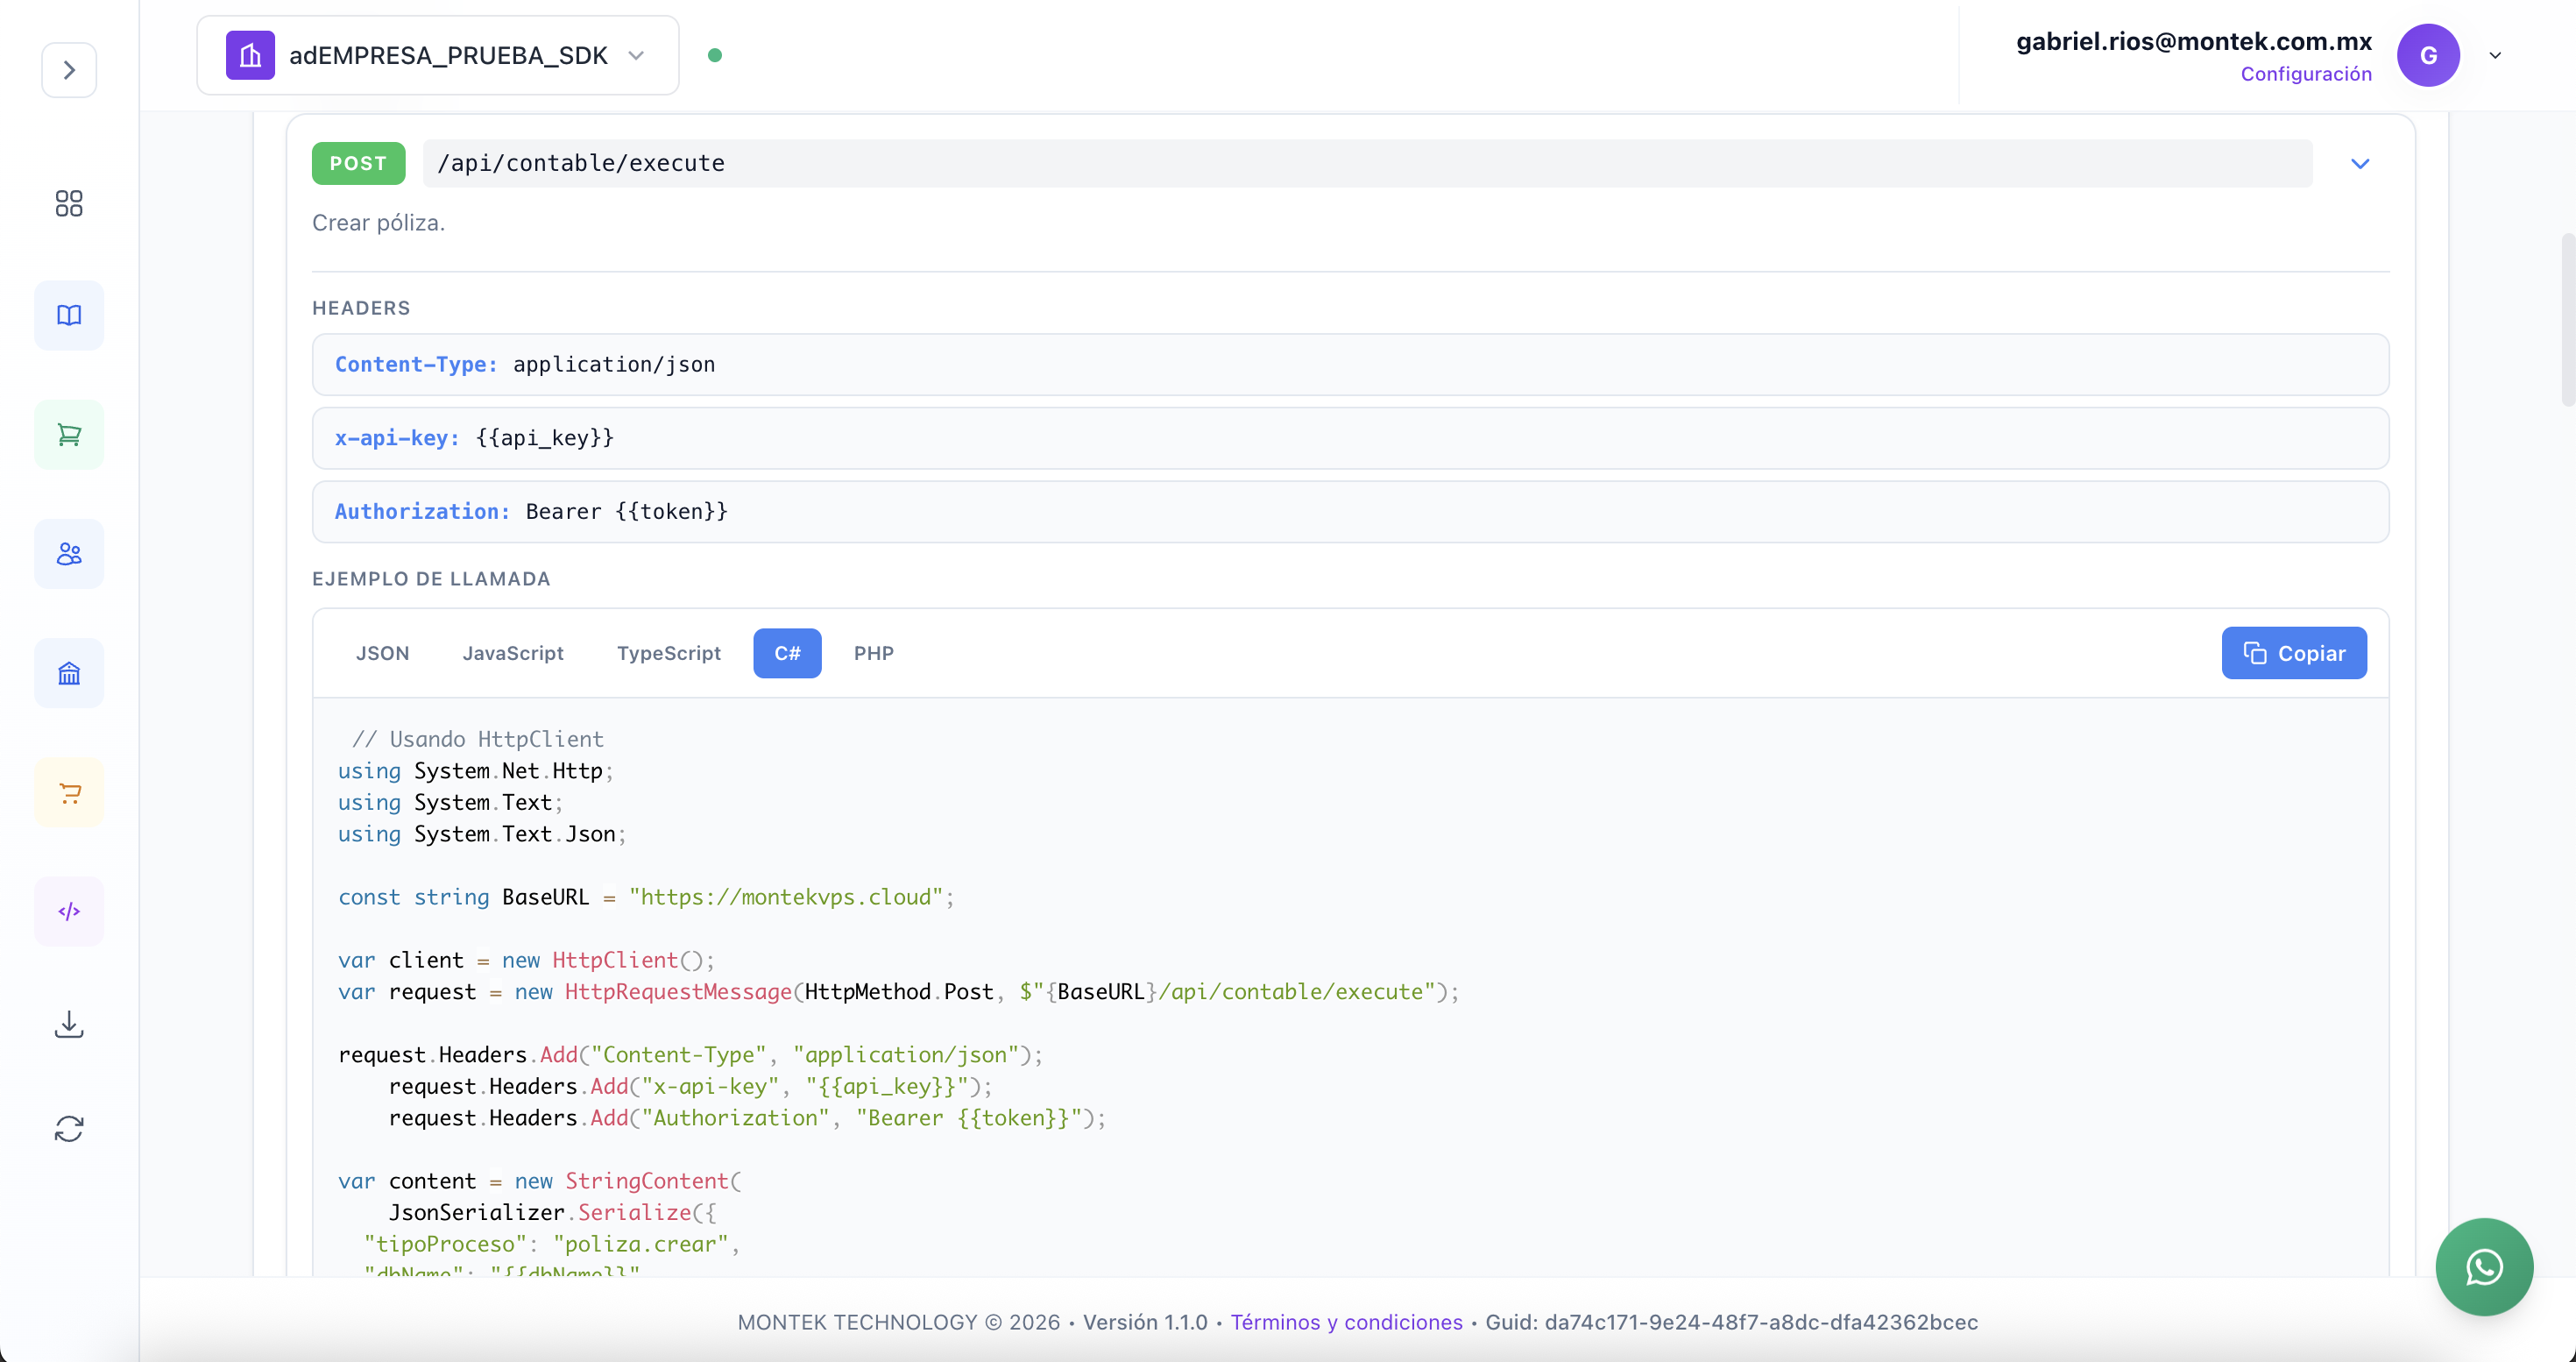Open the Términos y condiciones link

(1346, 1322)
